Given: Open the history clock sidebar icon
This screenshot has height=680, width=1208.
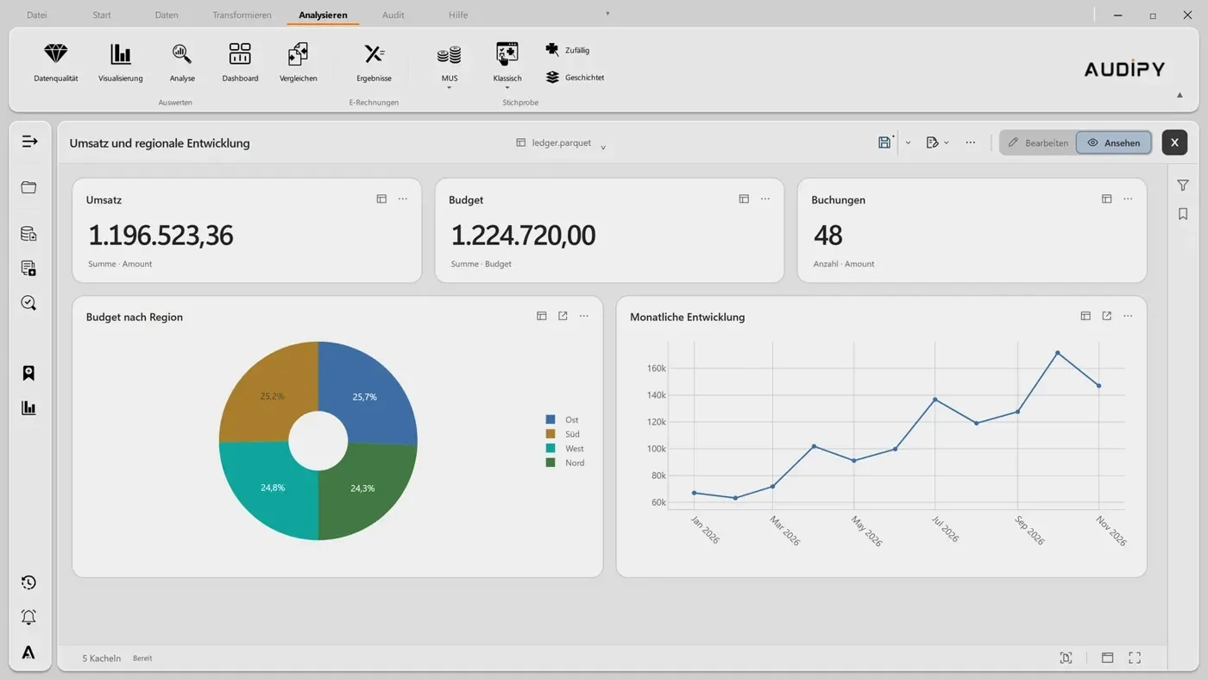Looking at the screenshot, I should tap(28, 582).
